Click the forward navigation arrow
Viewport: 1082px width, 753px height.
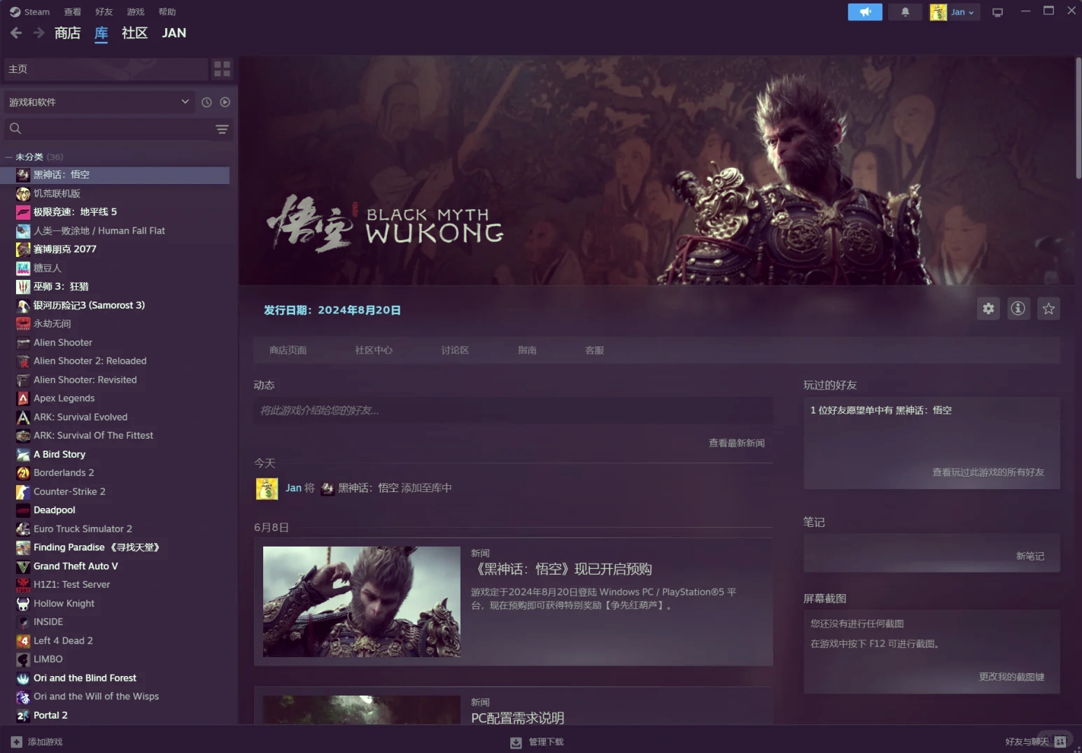[39, 33]
